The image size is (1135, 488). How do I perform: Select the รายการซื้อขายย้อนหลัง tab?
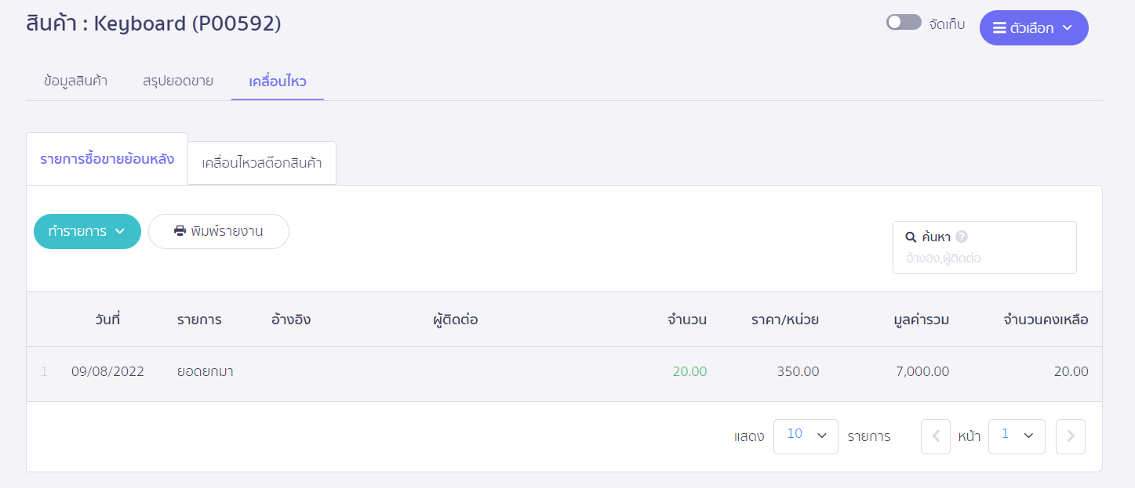107,157
